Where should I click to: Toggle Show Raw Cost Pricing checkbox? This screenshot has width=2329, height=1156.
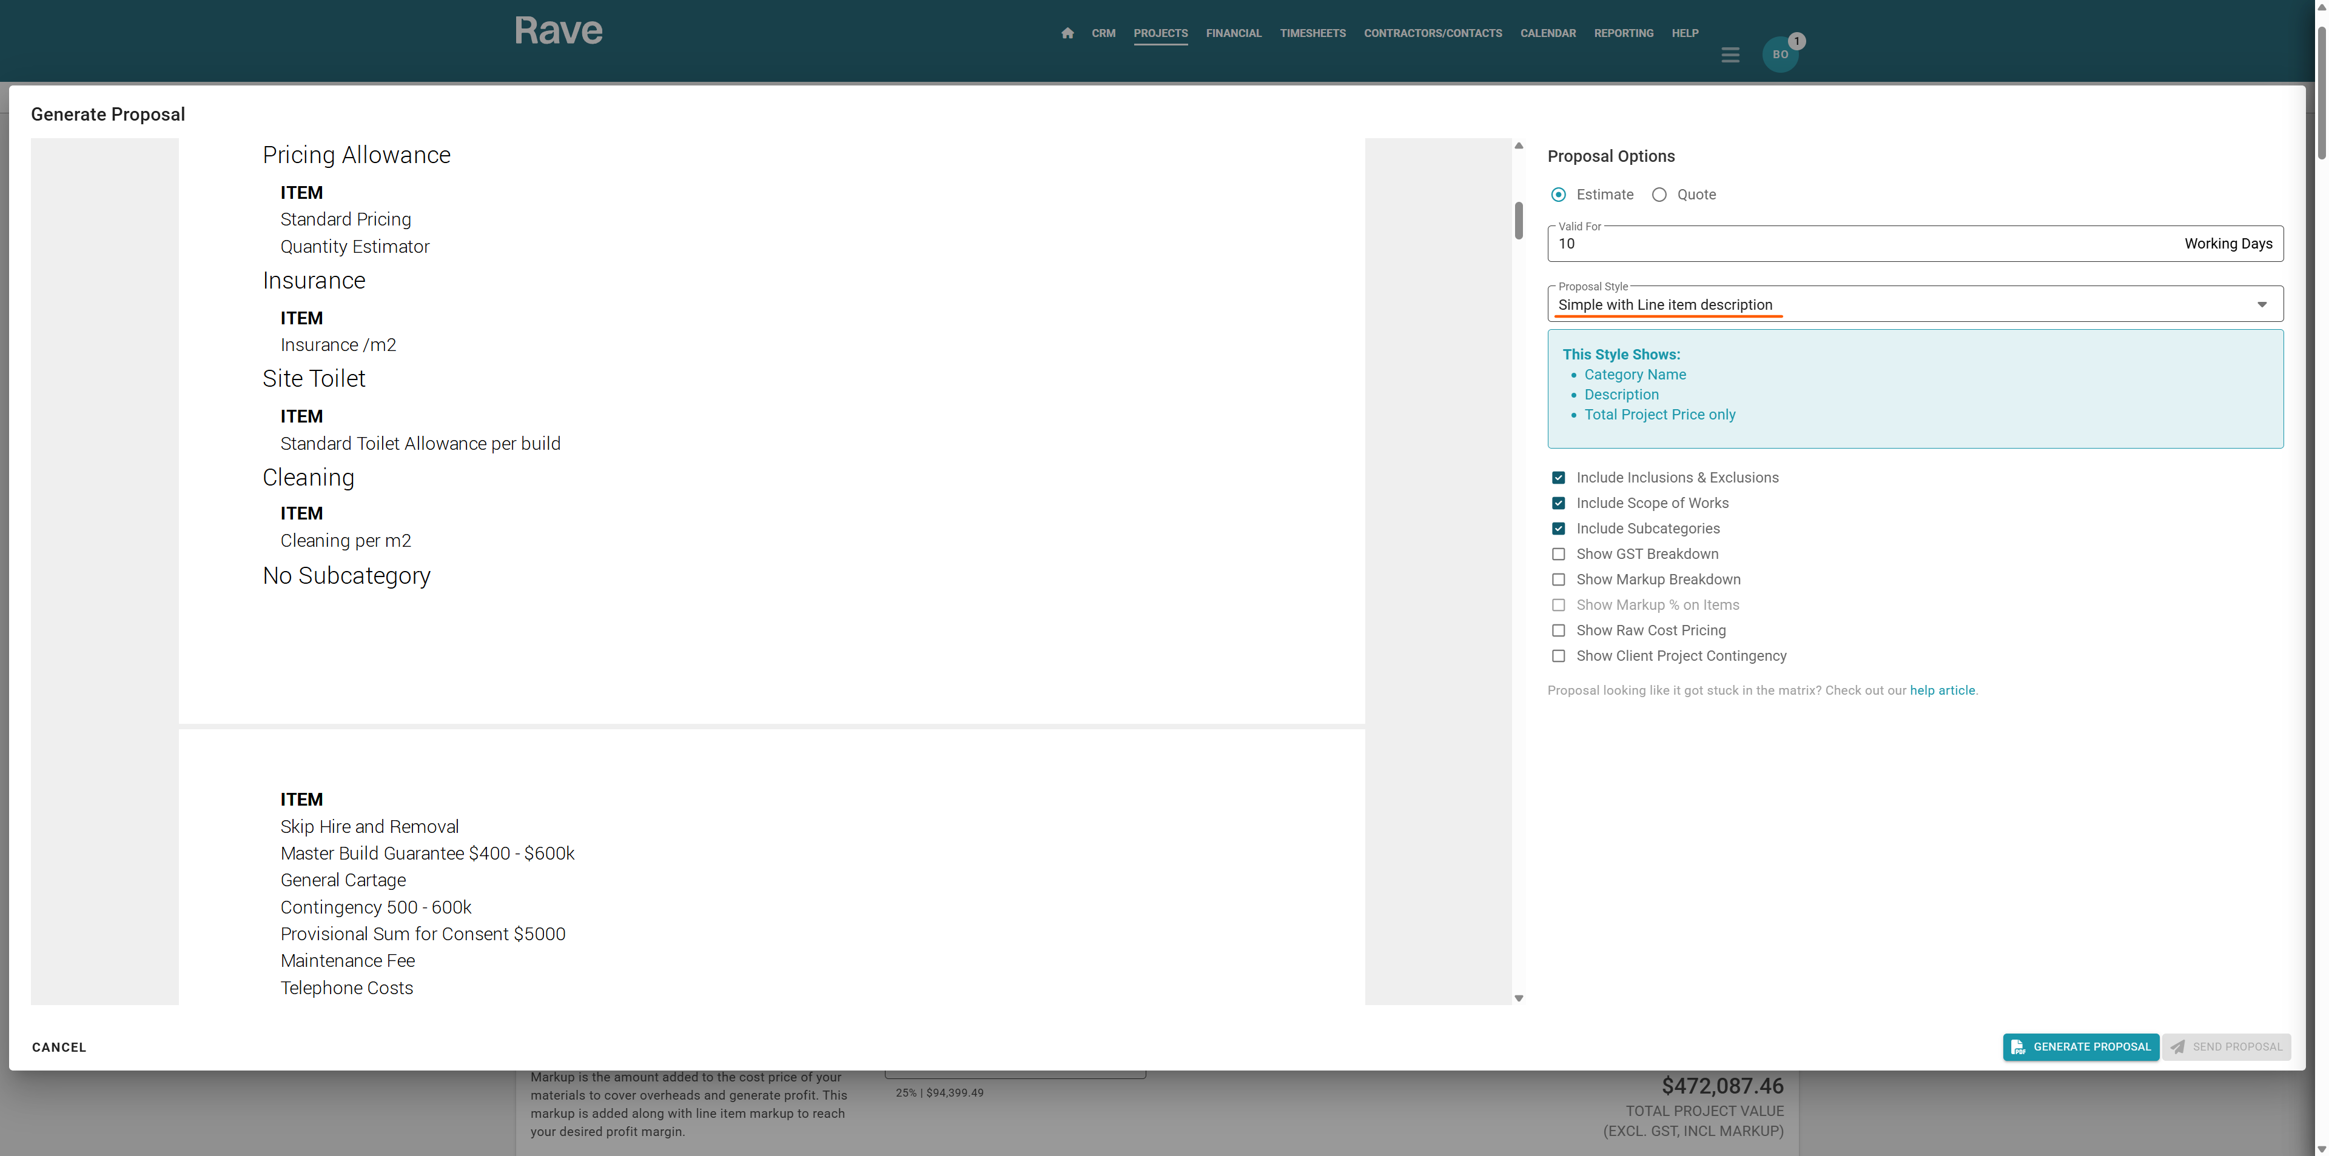(1559, 631)
